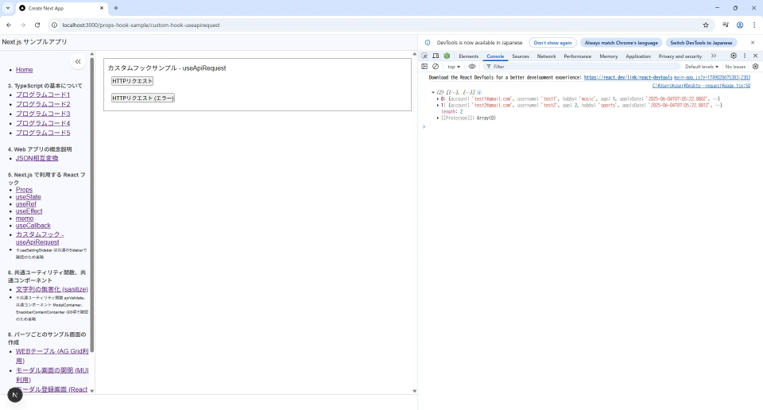Collapse the sidebar with double chevron

[x=78, y=61]
